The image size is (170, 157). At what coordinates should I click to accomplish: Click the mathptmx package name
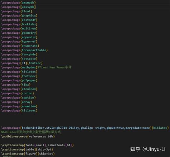point(29,67)
